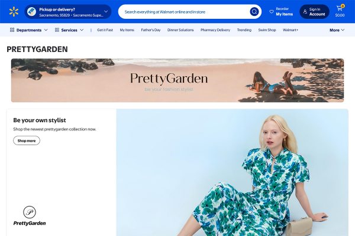Click the floral dress model image
The image size is (355, 236).
tap(233, 172)
